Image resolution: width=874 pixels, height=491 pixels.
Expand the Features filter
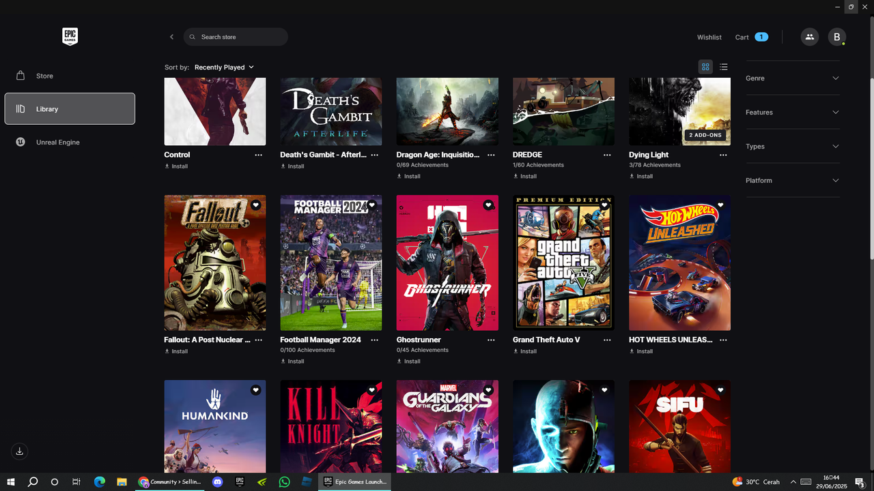(x=793, y=113)
